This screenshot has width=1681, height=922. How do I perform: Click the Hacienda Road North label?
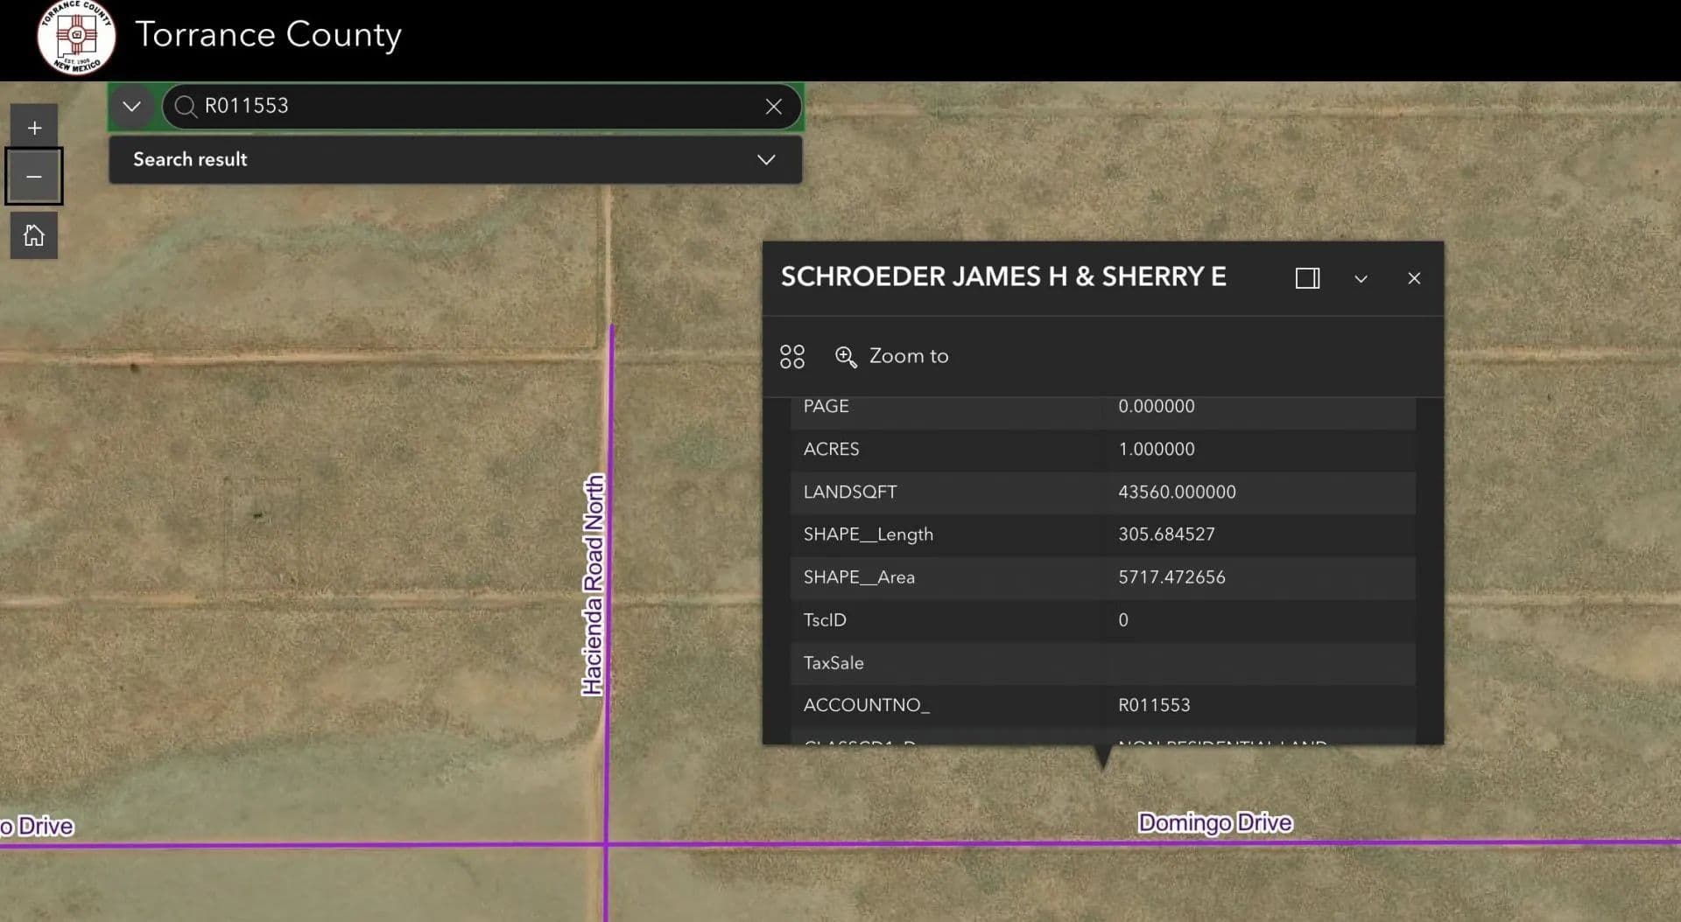[x=594, y=584]
